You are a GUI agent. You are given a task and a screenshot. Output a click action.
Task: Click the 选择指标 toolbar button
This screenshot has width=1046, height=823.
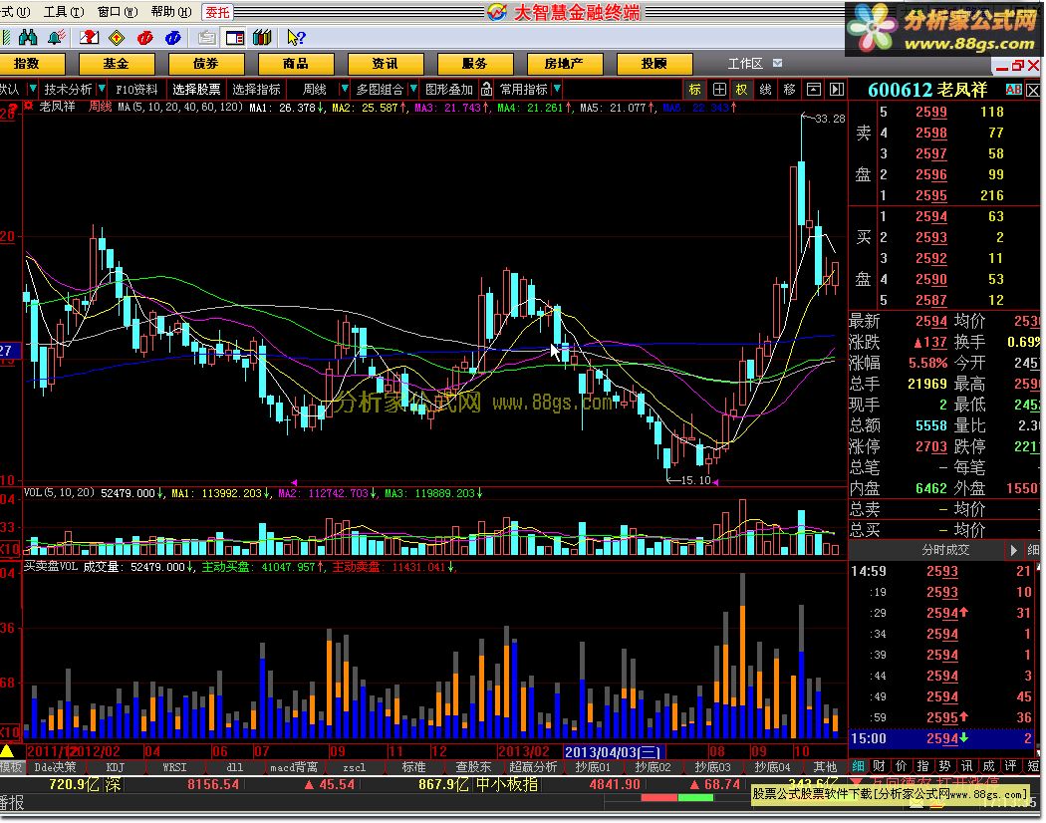pyautogui.click(x=256, y=89)
